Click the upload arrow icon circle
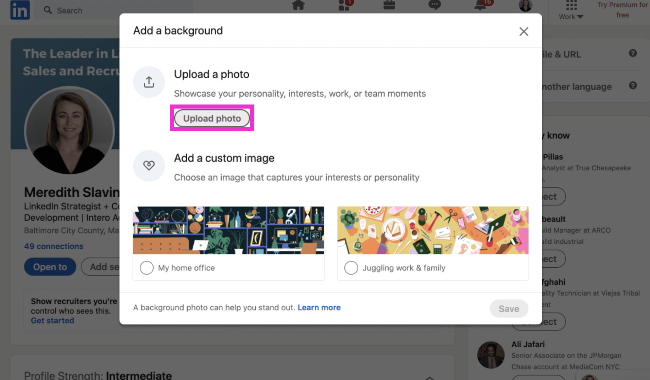 pos(149,82)
